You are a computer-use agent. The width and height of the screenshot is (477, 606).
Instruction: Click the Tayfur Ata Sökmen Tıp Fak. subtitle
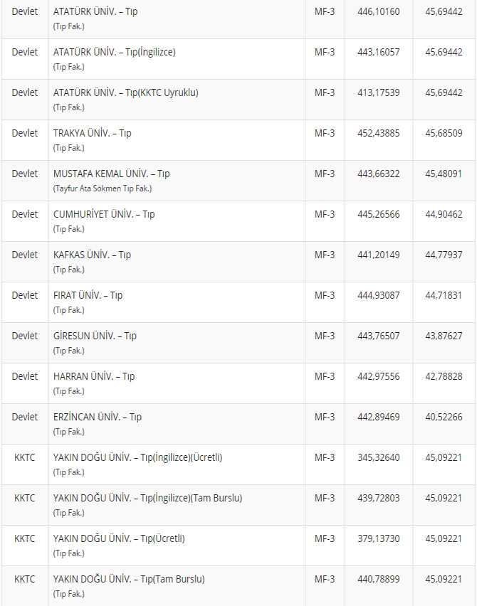103,188
